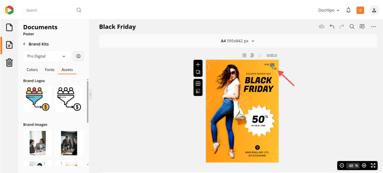This screenshot has width=383, height=173.
Task: Open the trash bin in left sidebar
Action: point(9,62)
